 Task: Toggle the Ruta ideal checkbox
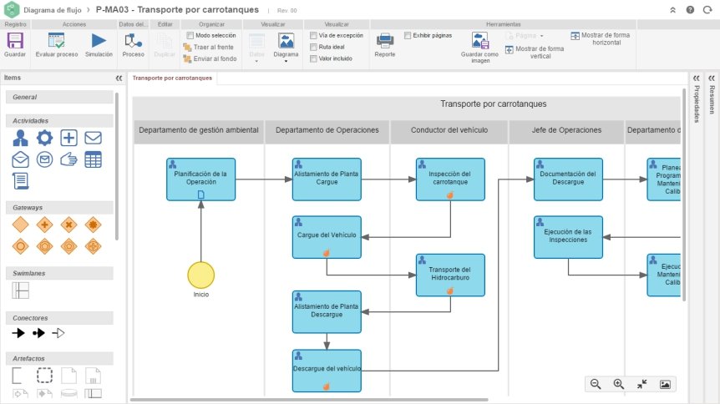click(313, 47)
